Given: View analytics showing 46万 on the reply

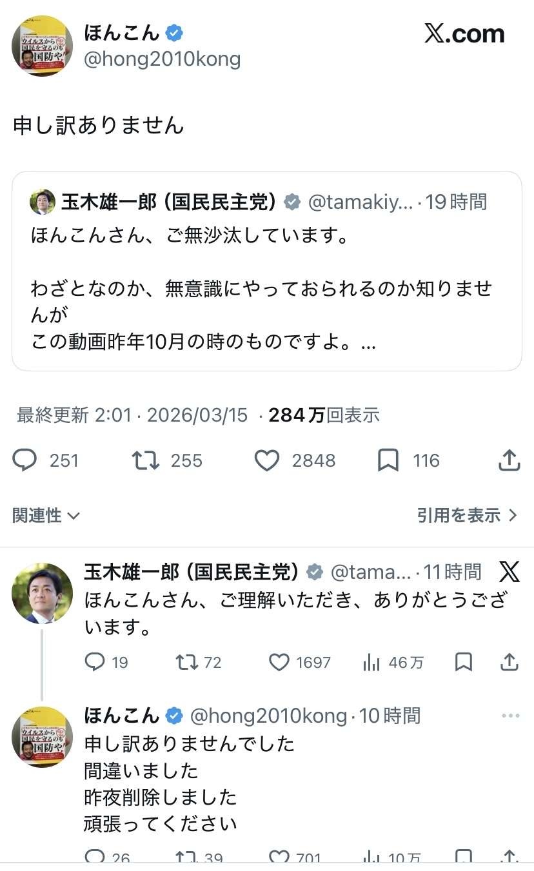Looking at the screenshot, I should click(x=371, y=662).
